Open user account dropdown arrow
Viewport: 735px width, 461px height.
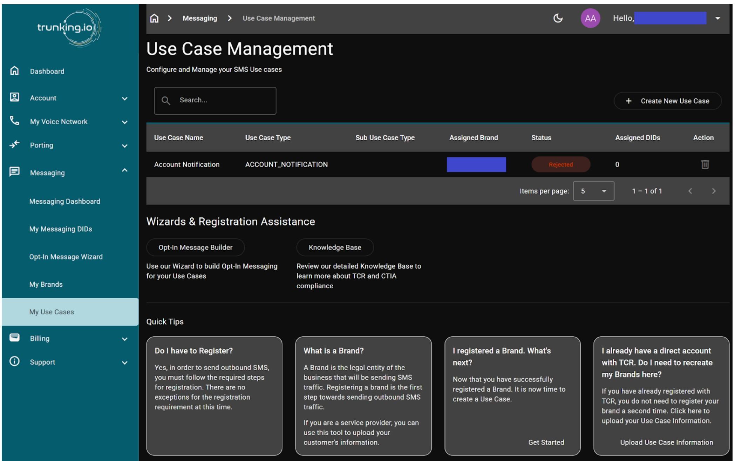tap(717, 18)
